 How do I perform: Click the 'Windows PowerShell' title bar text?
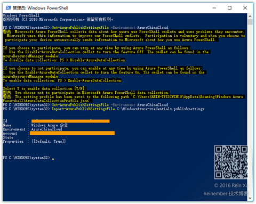coord(48,8)
